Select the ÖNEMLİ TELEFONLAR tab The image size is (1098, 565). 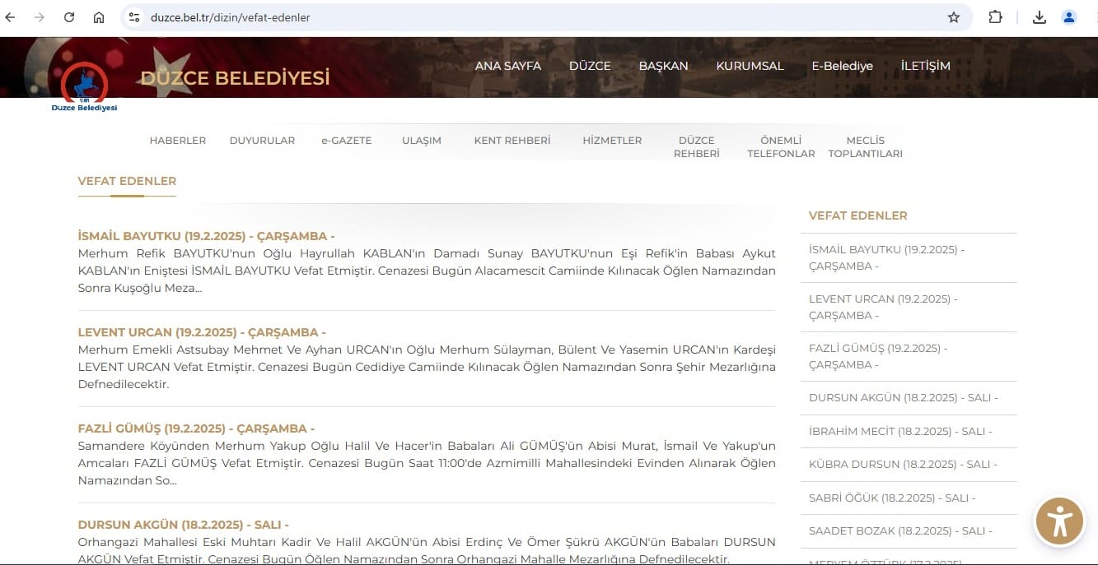(781, 146)
